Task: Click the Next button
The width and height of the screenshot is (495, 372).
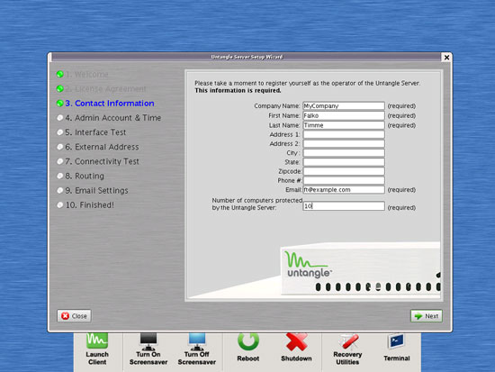Action: (x=427, y=316)
